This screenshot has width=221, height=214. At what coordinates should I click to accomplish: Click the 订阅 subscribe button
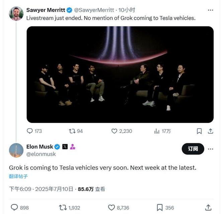click(x=193, y=149)
